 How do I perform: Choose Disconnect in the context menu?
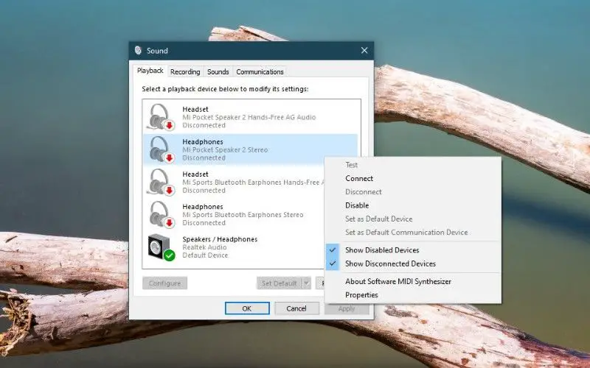click(x=413, y=192)
